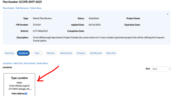Open the Attachments tab
The width and height of the screenshot is (172, 96).
pos(66,53)
